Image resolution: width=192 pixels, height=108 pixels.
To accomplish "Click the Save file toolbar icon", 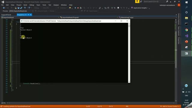I will point(19,8).
